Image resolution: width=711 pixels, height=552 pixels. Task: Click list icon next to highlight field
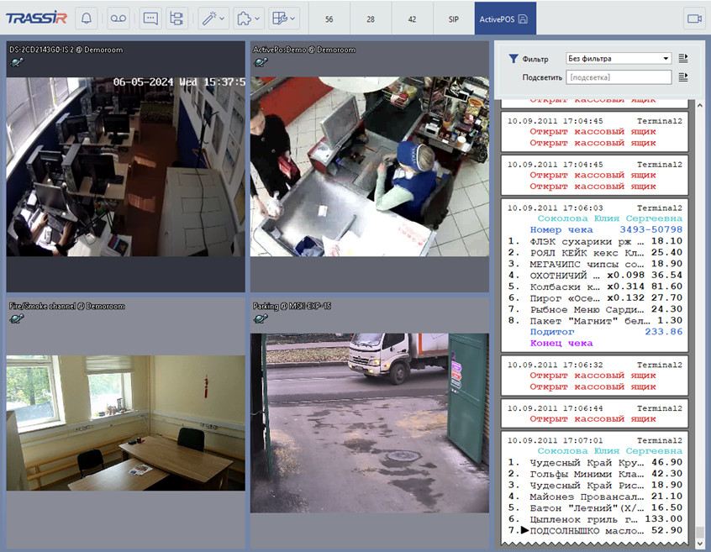point(683,77)
